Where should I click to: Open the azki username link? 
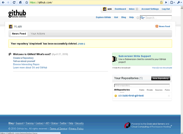[110, 9]
